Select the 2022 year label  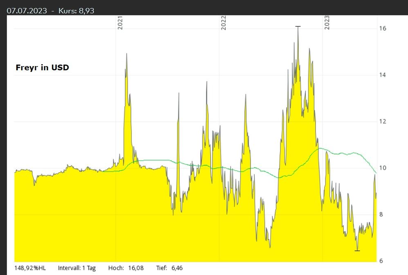point(224,23)
